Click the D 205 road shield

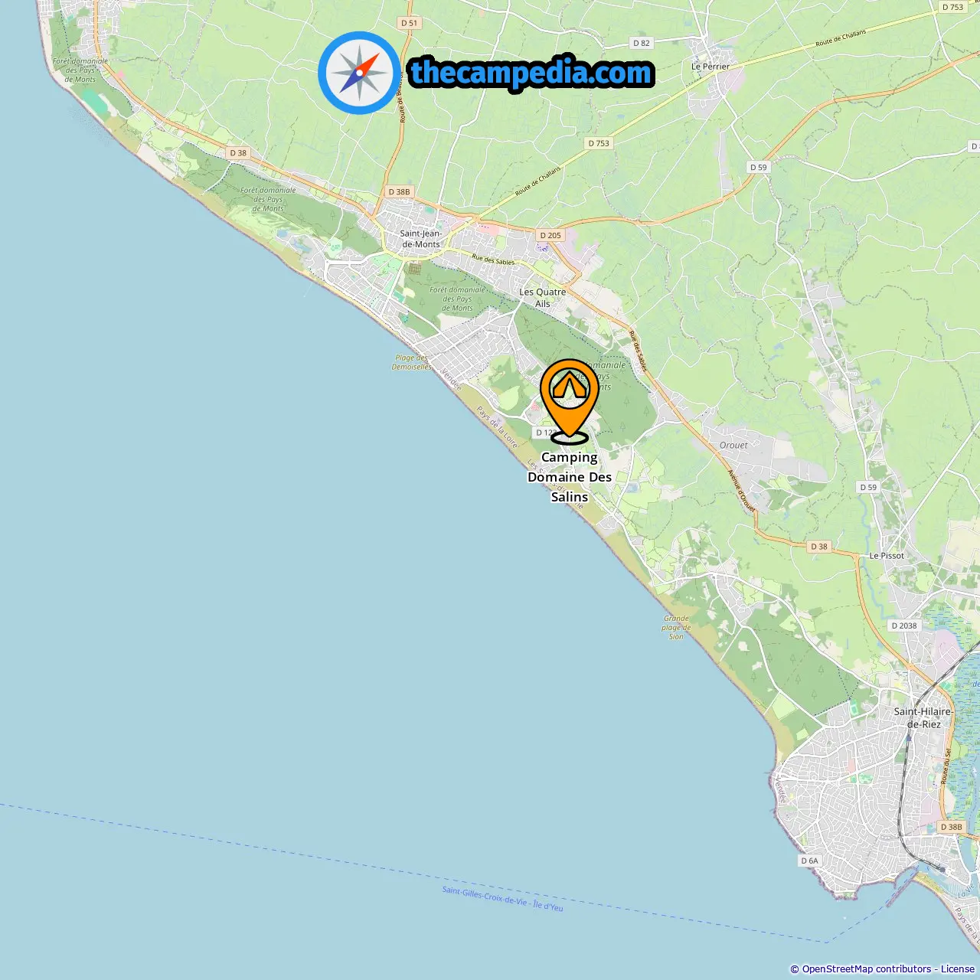[550, 236]
